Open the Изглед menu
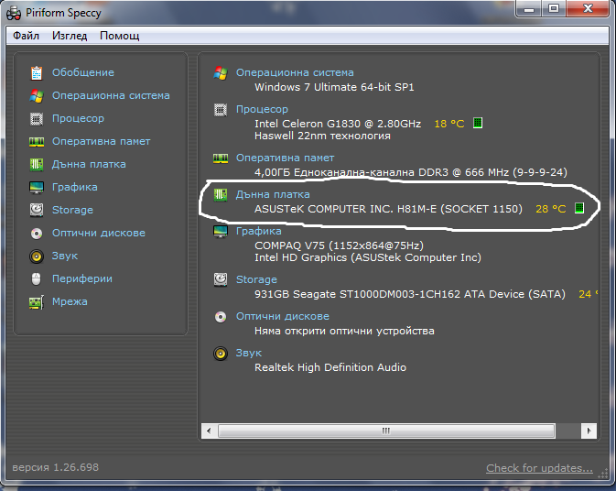The width and height of the screenshot is (616, 491). [70, 36]
